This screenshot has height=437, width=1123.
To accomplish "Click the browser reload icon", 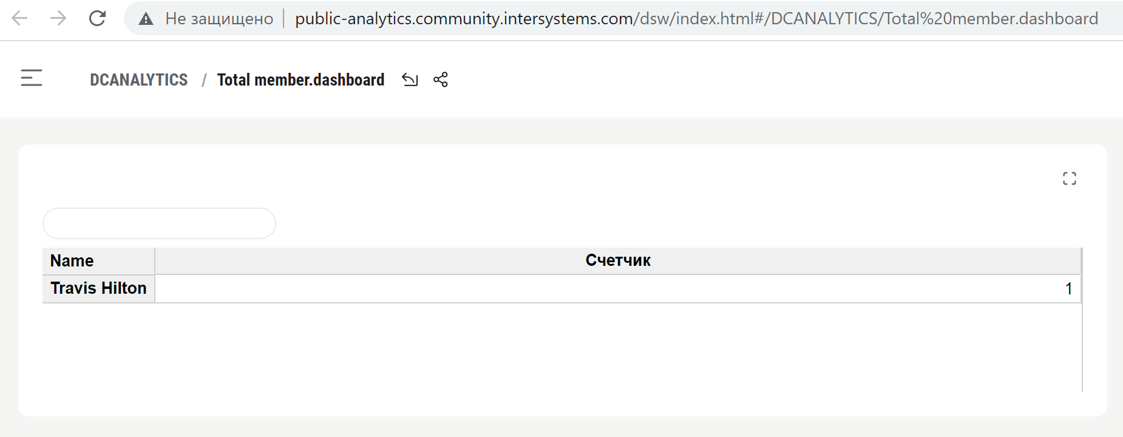I will coord(97,18).
